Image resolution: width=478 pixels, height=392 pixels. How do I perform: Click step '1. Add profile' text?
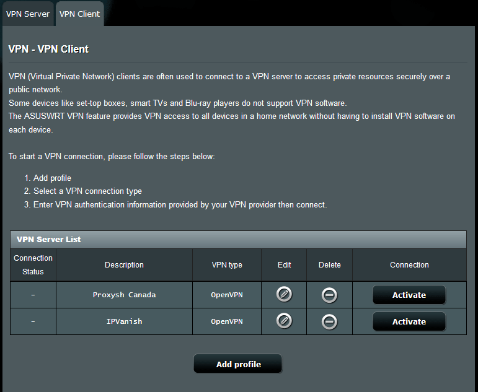pos(48,178)
